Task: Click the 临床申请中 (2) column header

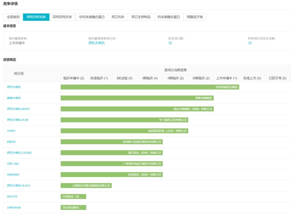Action: pyautogui.click(x=74, y=78)
